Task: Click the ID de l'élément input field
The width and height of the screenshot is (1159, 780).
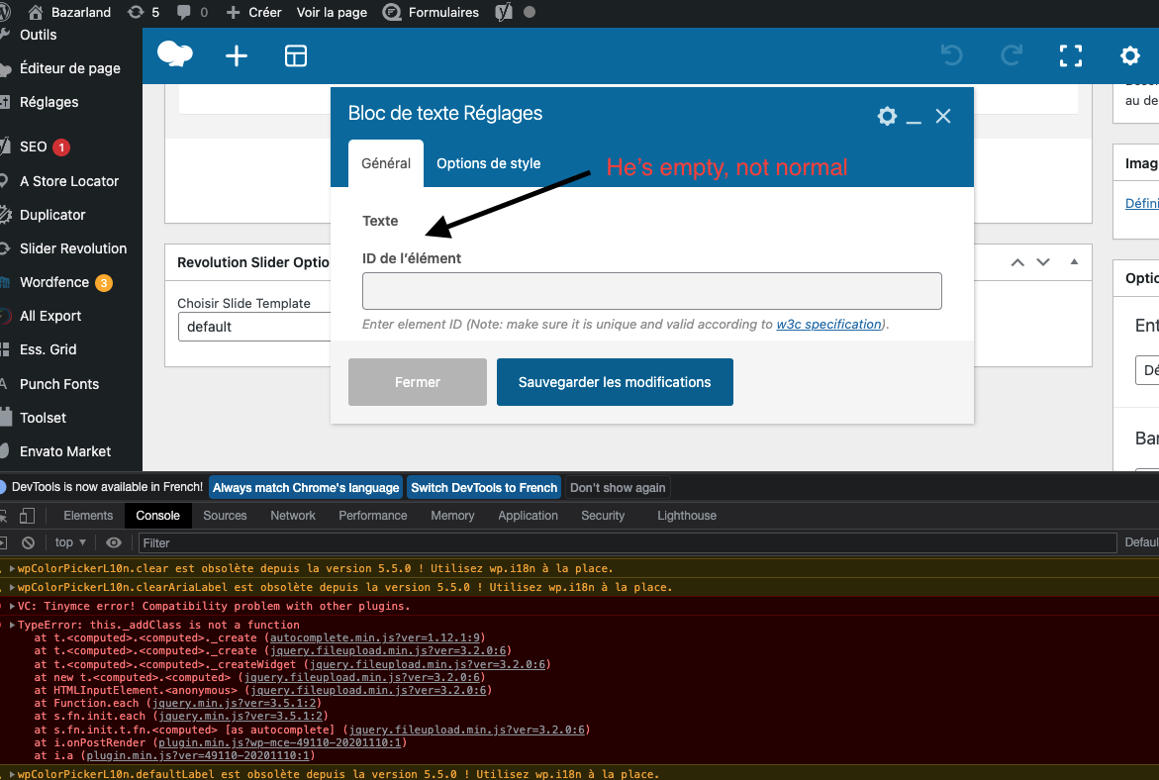Action: (652, 291)
